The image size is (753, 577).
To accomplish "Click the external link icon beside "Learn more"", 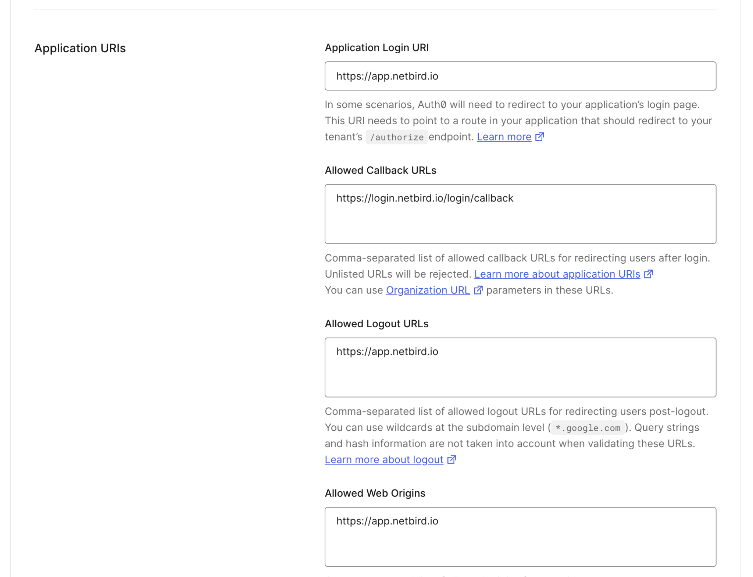I will coord(539,136).
